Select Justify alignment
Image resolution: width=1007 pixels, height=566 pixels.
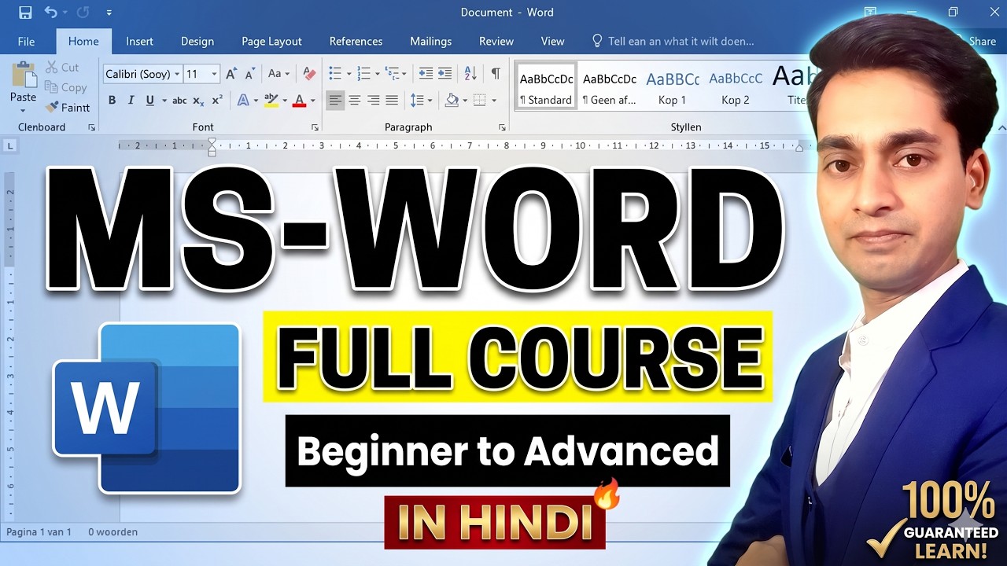(392, 100)
